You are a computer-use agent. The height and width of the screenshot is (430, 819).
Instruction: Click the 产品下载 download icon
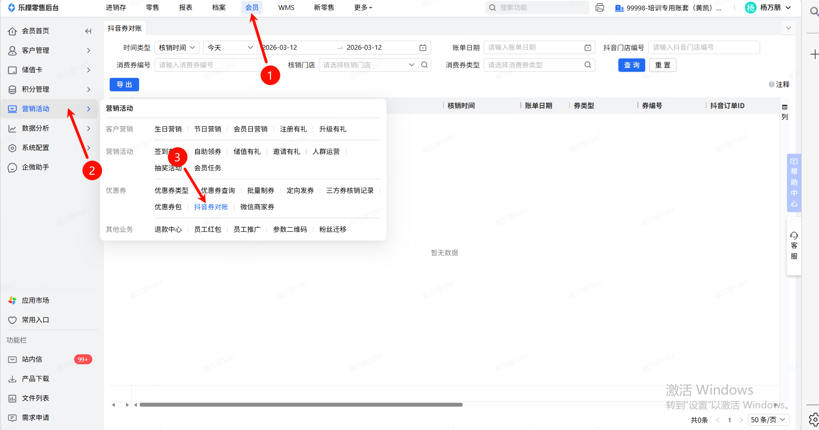click(13, 379)
